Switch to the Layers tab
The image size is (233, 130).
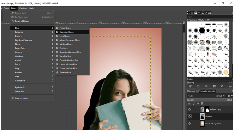tap(191, 91)
